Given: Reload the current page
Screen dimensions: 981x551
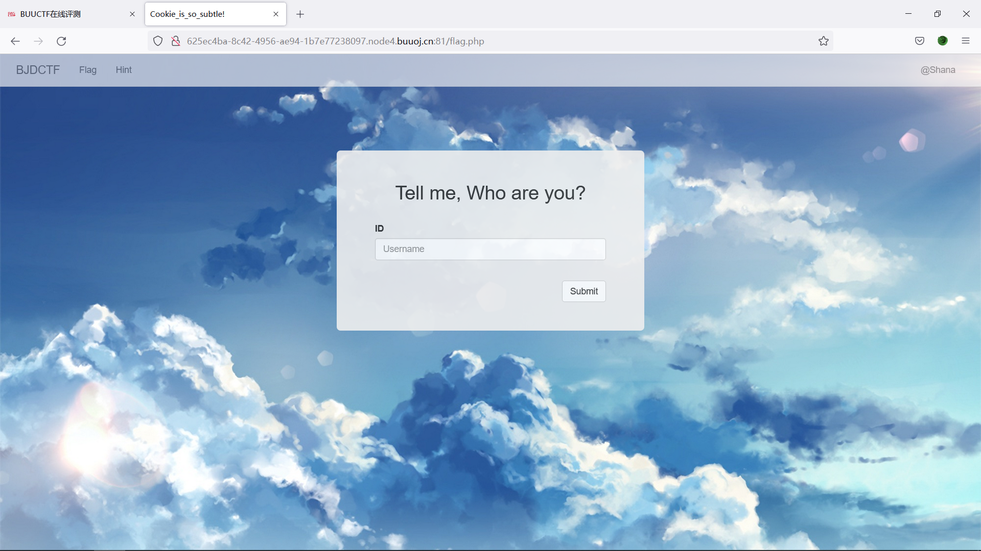Looking at the screenshot, I should click(61, 41).
